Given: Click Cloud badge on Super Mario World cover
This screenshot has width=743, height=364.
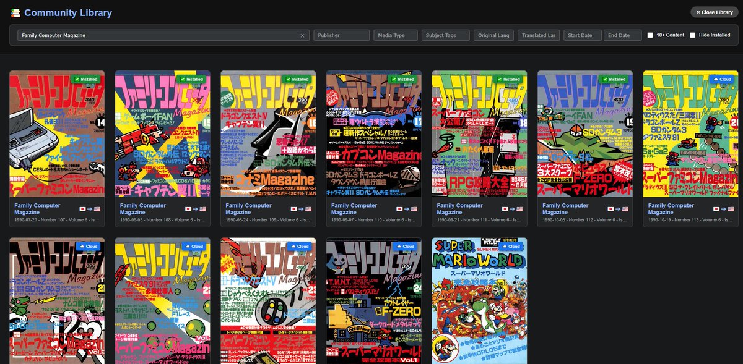Looking at the screenshot, I should click(x=512, y=246).
